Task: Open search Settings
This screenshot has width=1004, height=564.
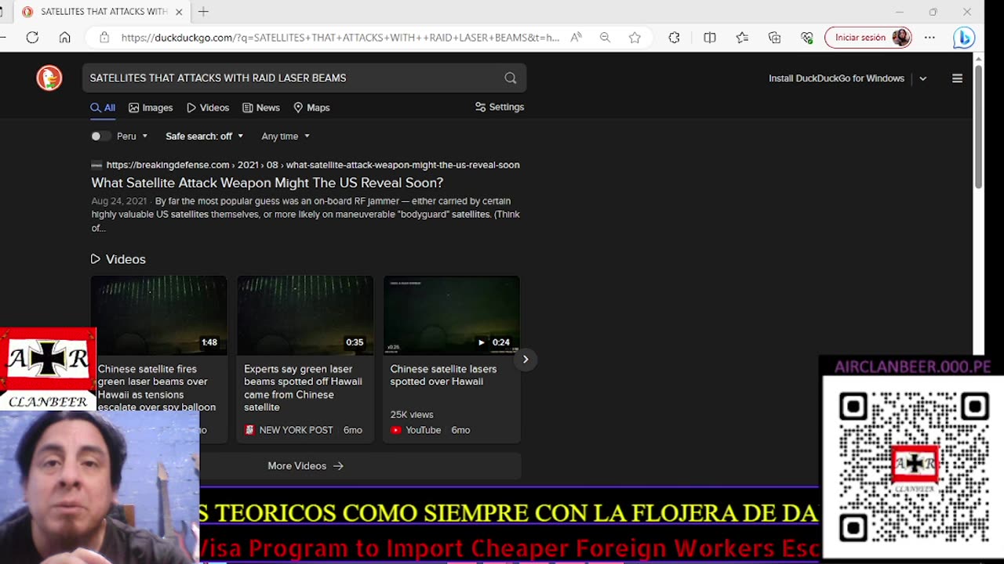Action: [500, 107]
